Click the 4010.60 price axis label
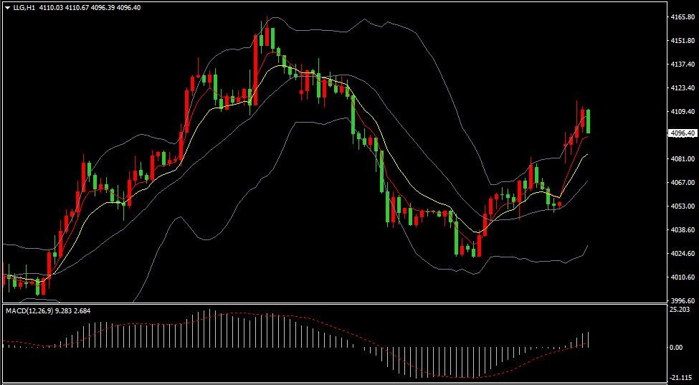Screen dimensions: 699x385 [683, 277]
